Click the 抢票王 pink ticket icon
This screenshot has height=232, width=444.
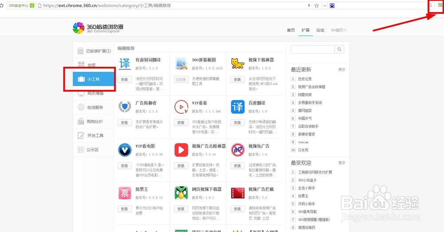(x=125, y=193)
